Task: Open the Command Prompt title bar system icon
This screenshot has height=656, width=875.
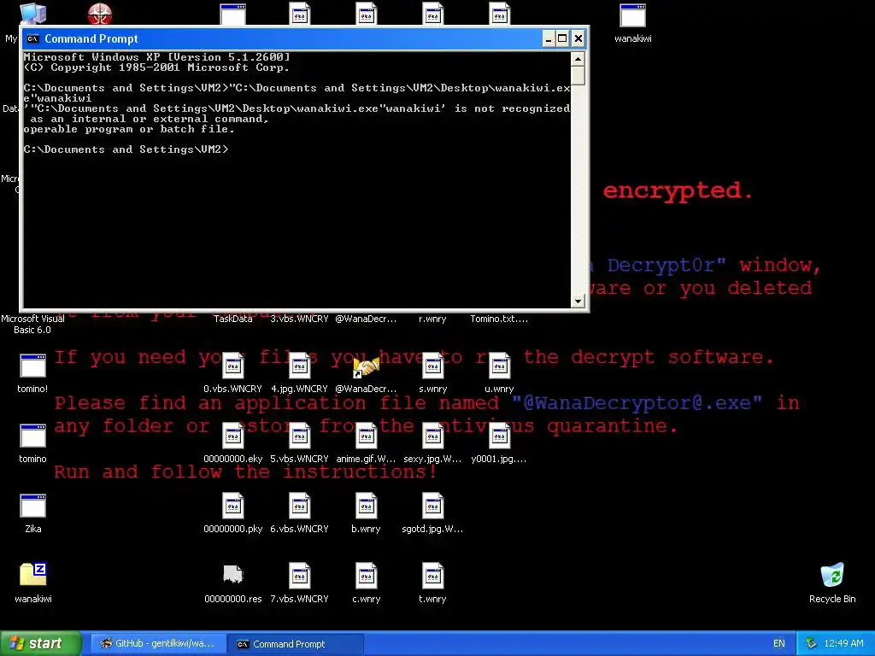Action: pyautogui.click(x=33, y=38)
